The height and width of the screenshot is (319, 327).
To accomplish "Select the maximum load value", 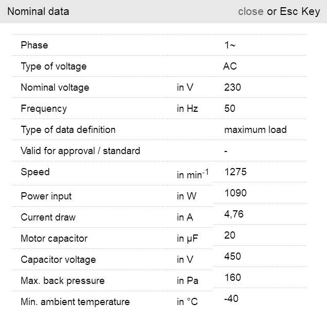I will pyautogui.click(x=256, y=130).
